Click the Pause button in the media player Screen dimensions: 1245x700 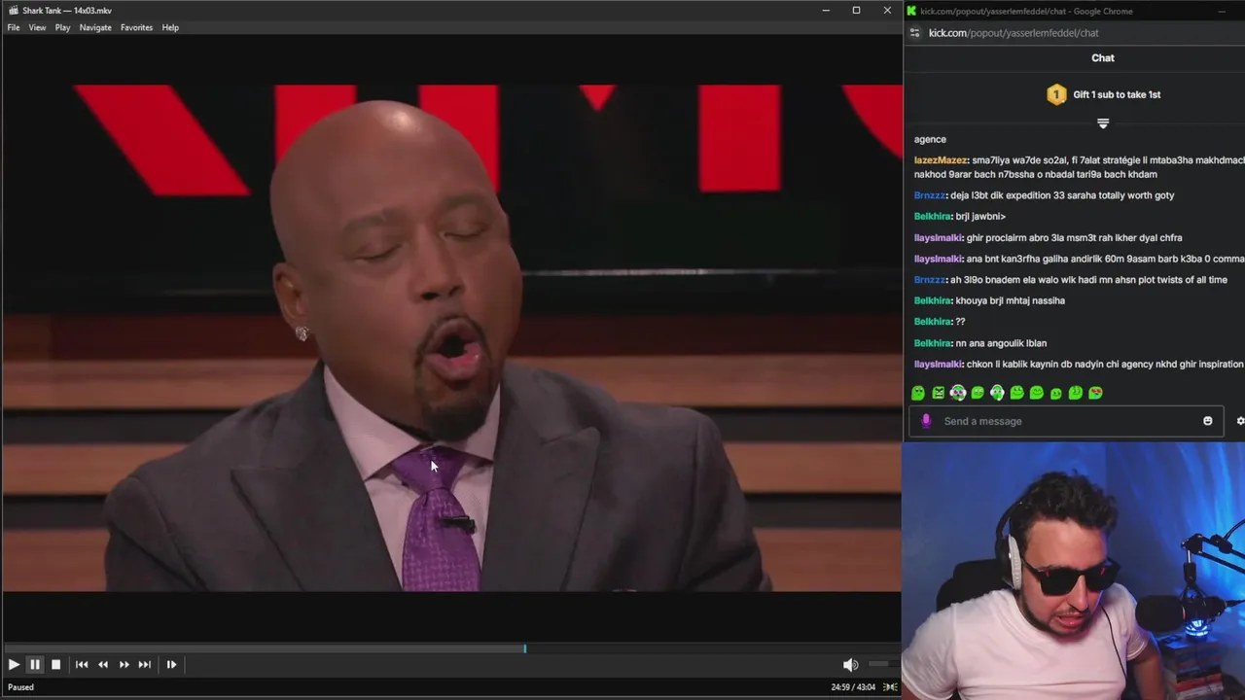34,665
